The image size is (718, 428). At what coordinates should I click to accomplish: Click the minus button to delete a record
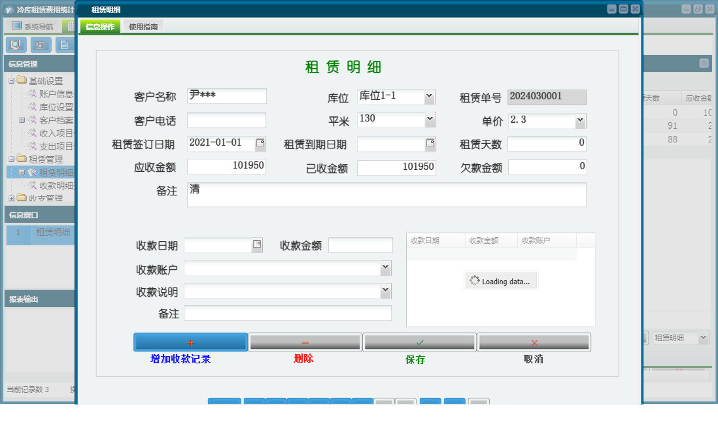point(305,342)
